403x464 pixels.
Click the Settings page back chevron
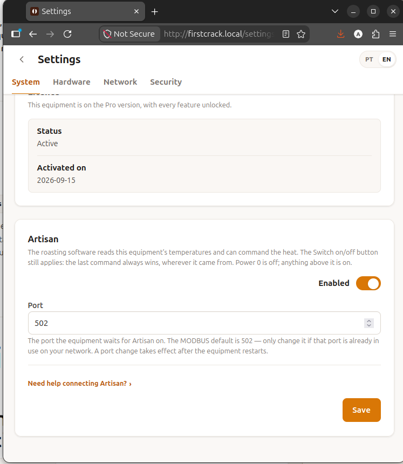[x=22, y=59]
